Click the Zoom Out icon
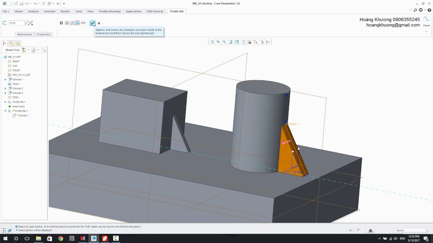The width and height of the screenshot is (433, 243). tap(224, 42)
